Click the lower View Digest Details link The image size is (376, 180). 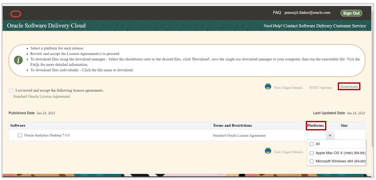[288, 152]
